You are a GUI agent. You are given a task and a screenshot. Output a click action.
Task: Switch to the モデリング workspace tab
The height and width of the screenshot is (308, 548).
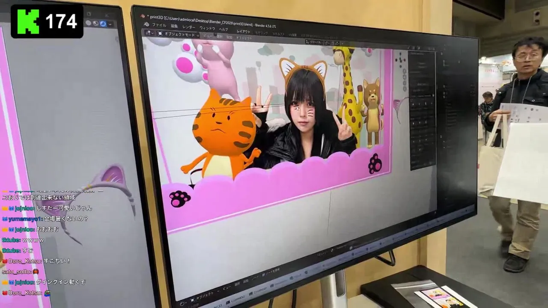[262, 33]
